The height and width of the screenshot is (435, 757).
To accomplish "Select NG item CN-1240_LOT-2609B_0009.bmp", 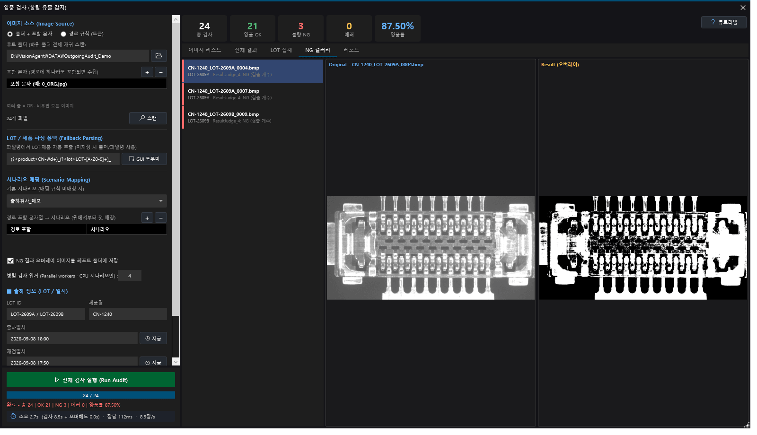I will click(x=253, y=117).
